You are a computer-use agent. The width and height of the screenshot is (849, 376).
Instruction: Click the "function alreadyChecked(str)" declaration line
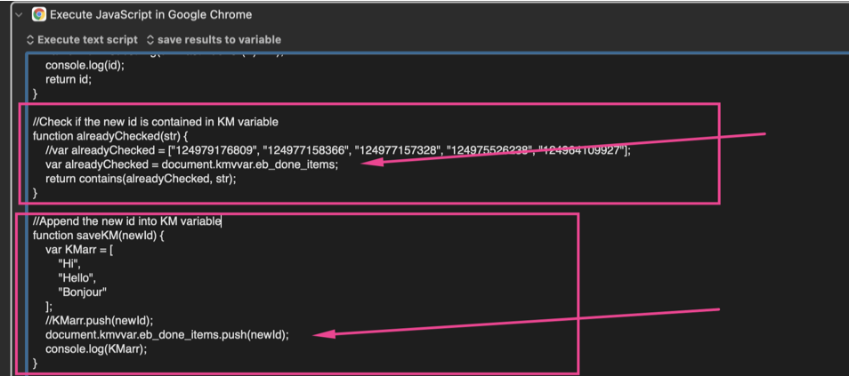110,136
